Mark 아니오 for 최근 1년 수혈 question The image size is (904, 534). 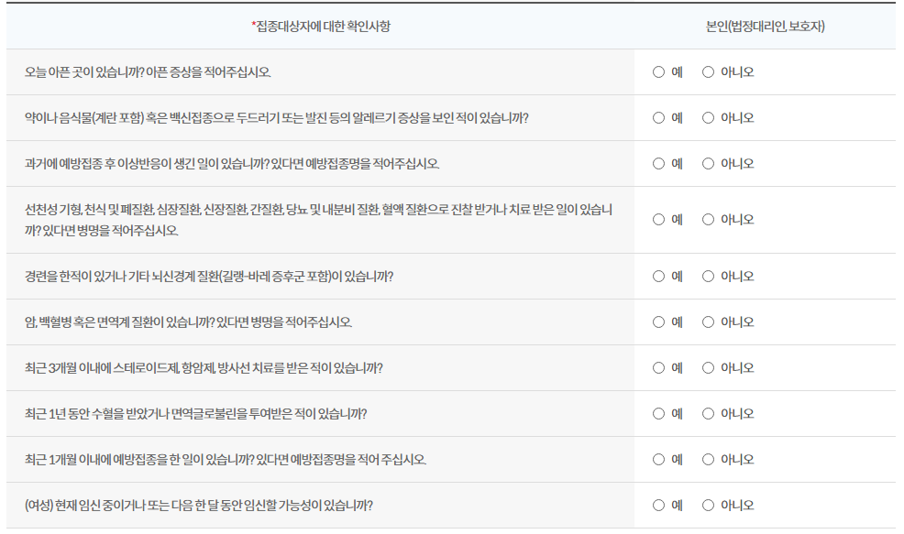coord(708,414)
